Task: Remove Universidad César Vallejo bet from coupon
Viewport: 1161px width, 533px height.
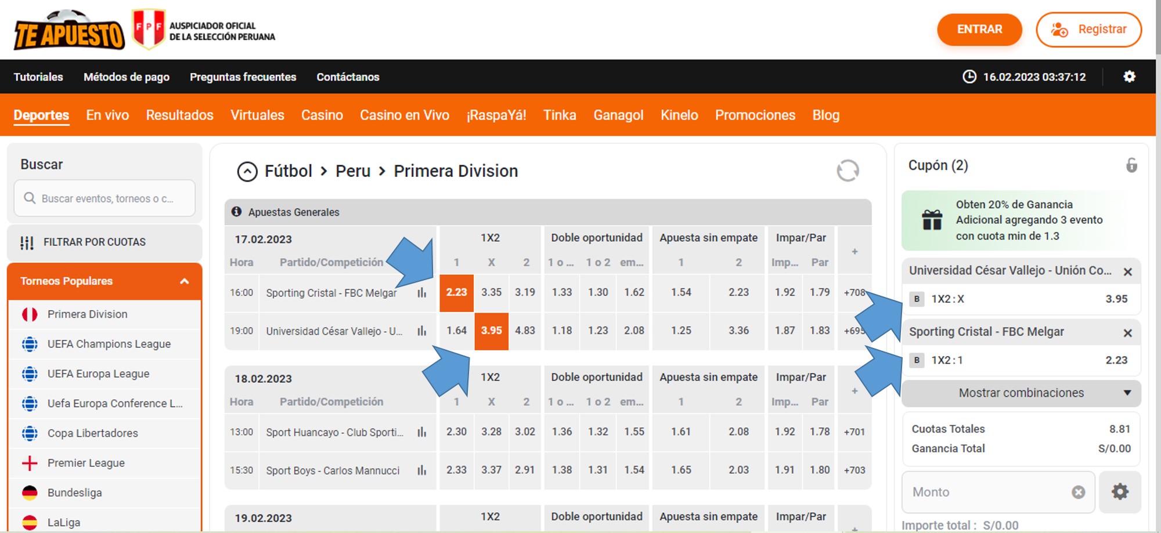Action: pos(1127,271)
